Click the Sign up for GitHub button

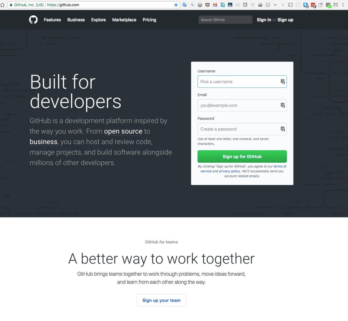(242, 156)
